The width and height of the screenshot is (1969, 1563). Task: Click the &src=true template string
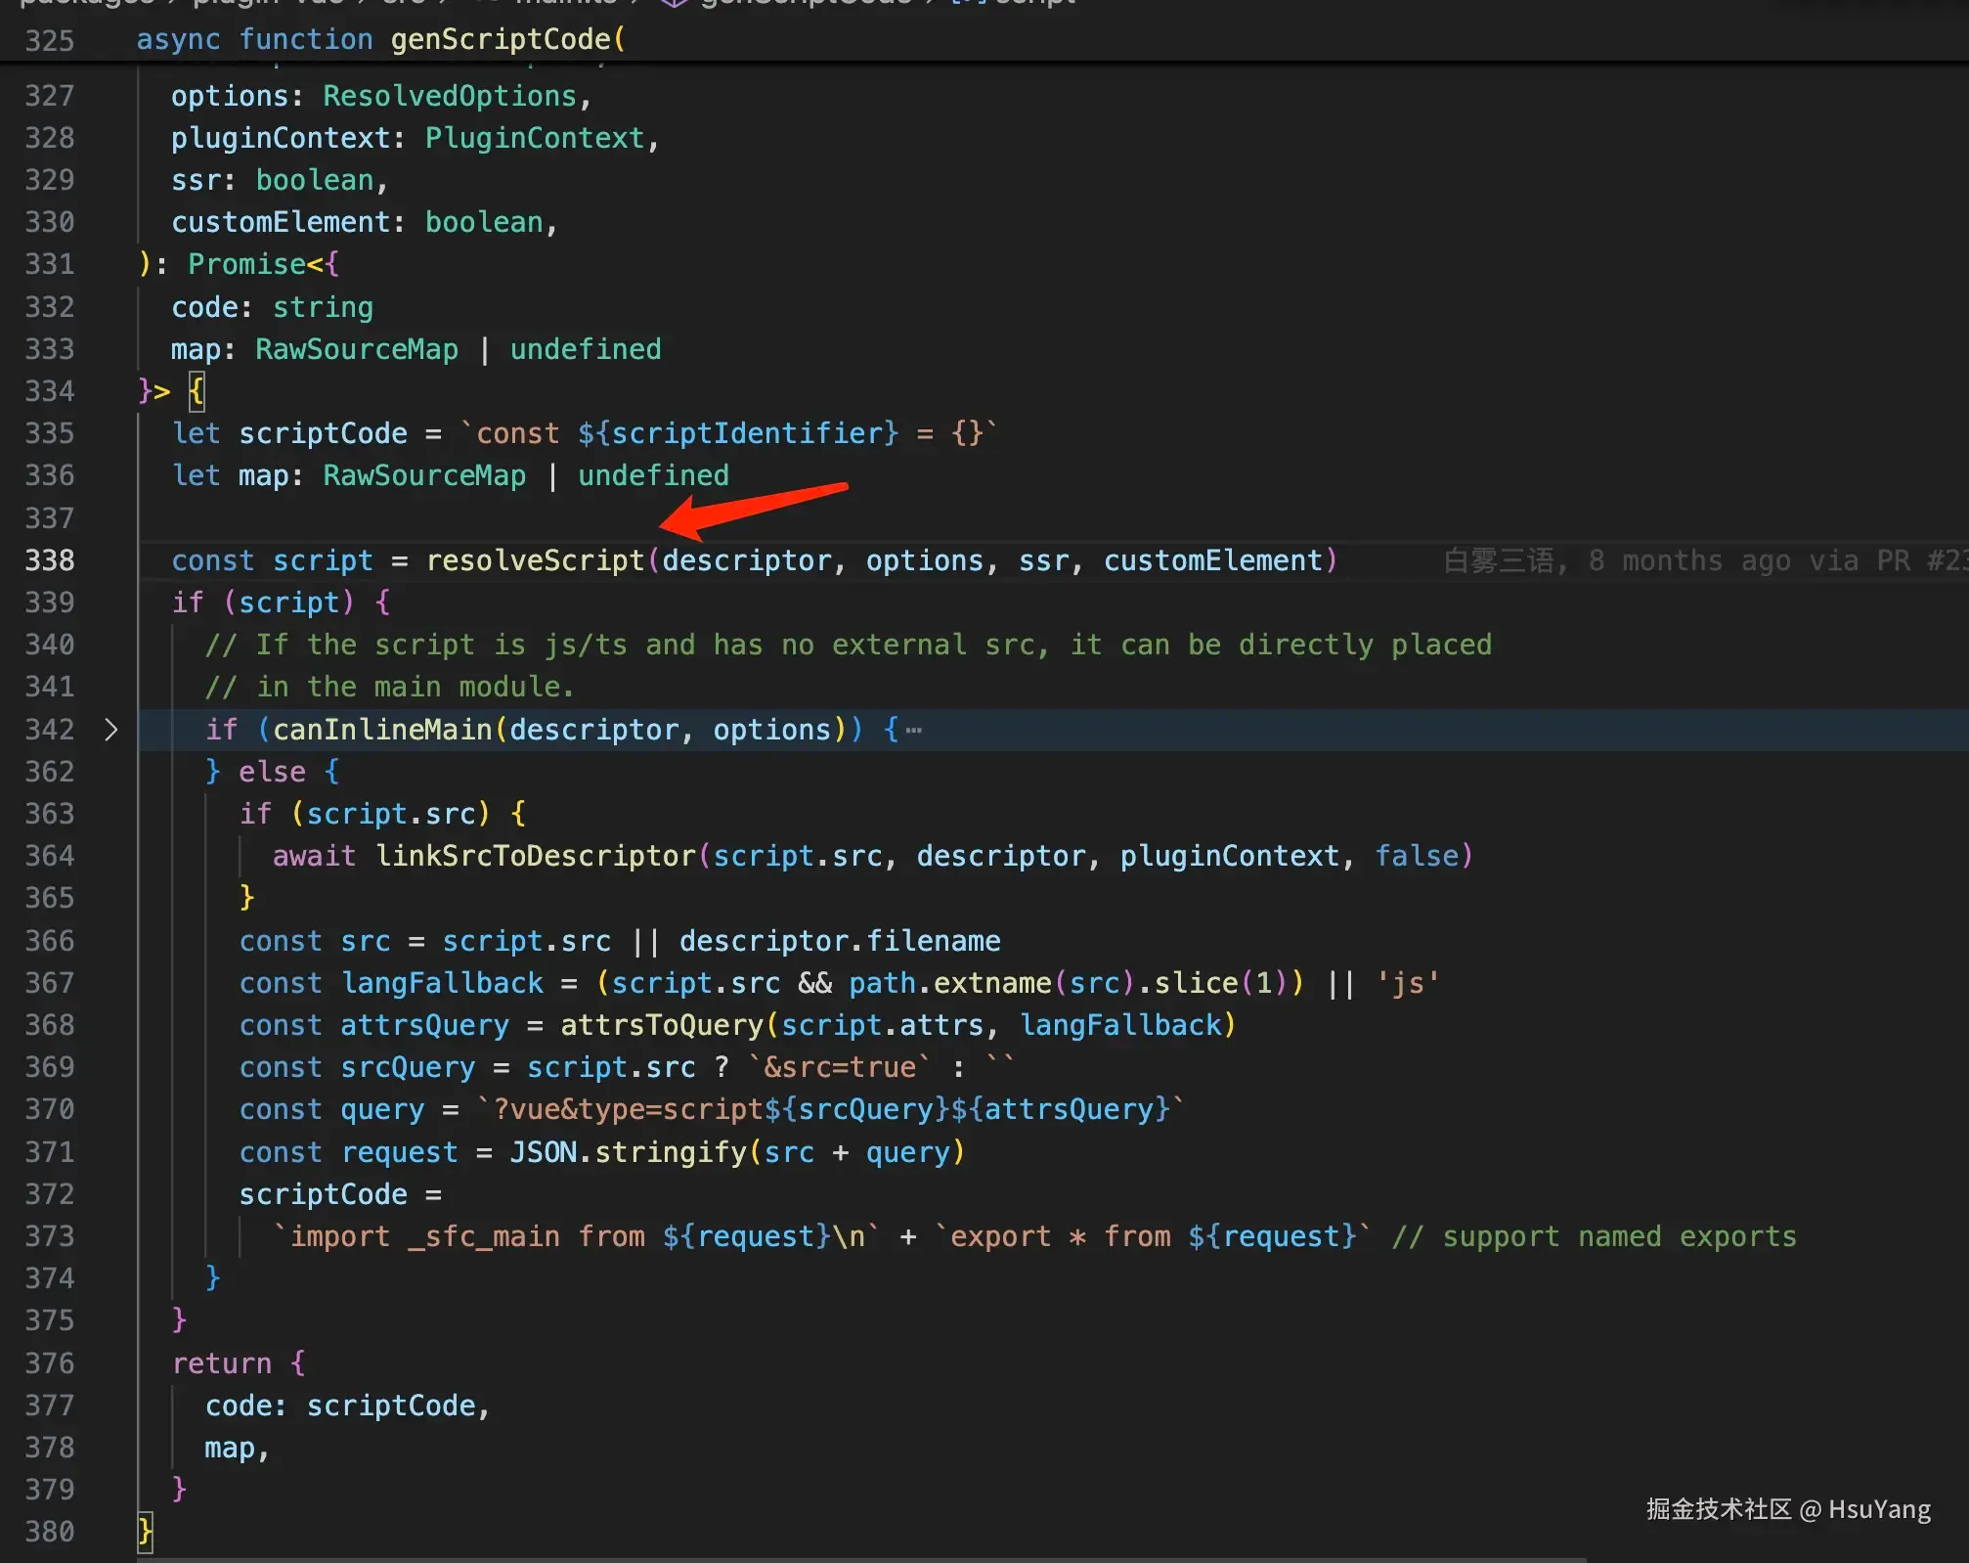click(840, 1067)
